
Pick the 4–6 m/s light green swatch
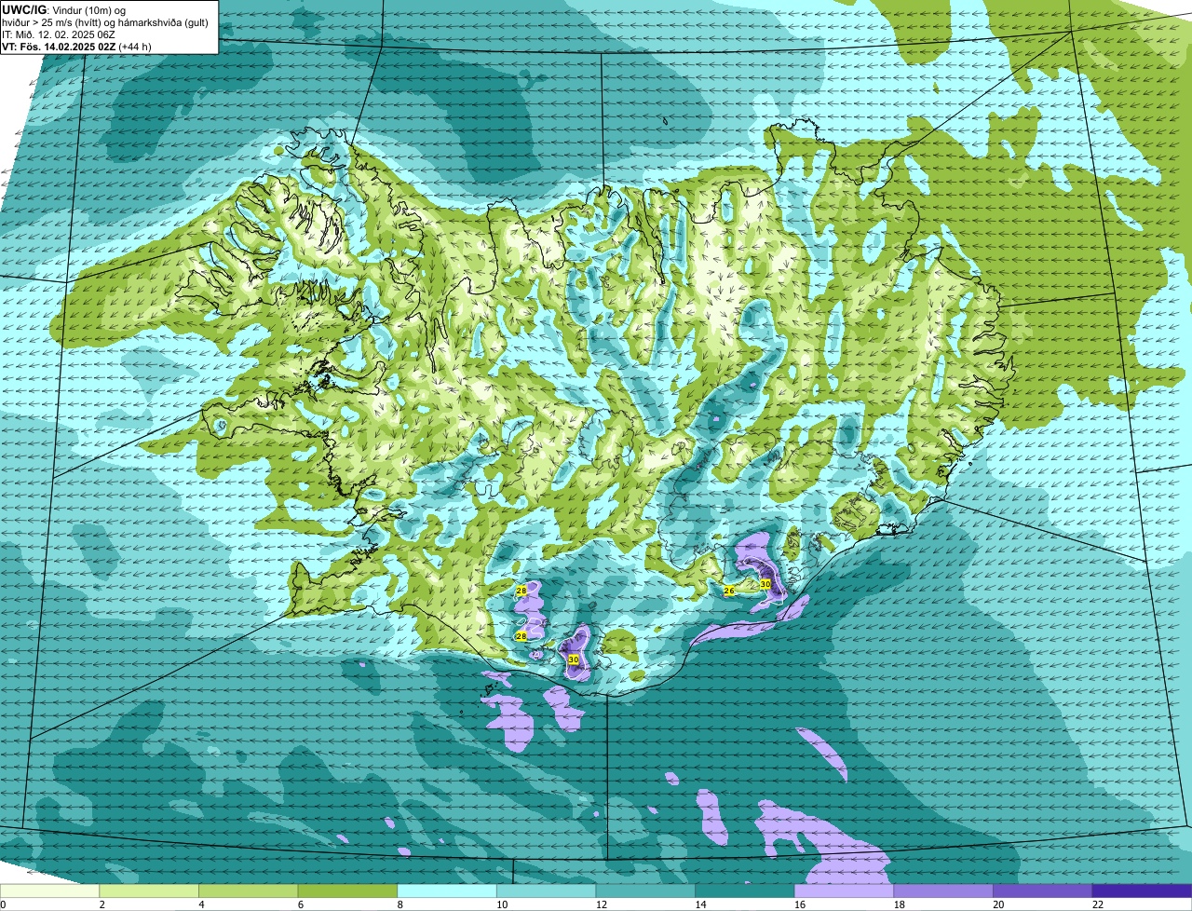pyautogui.click(x=249, y=891)
